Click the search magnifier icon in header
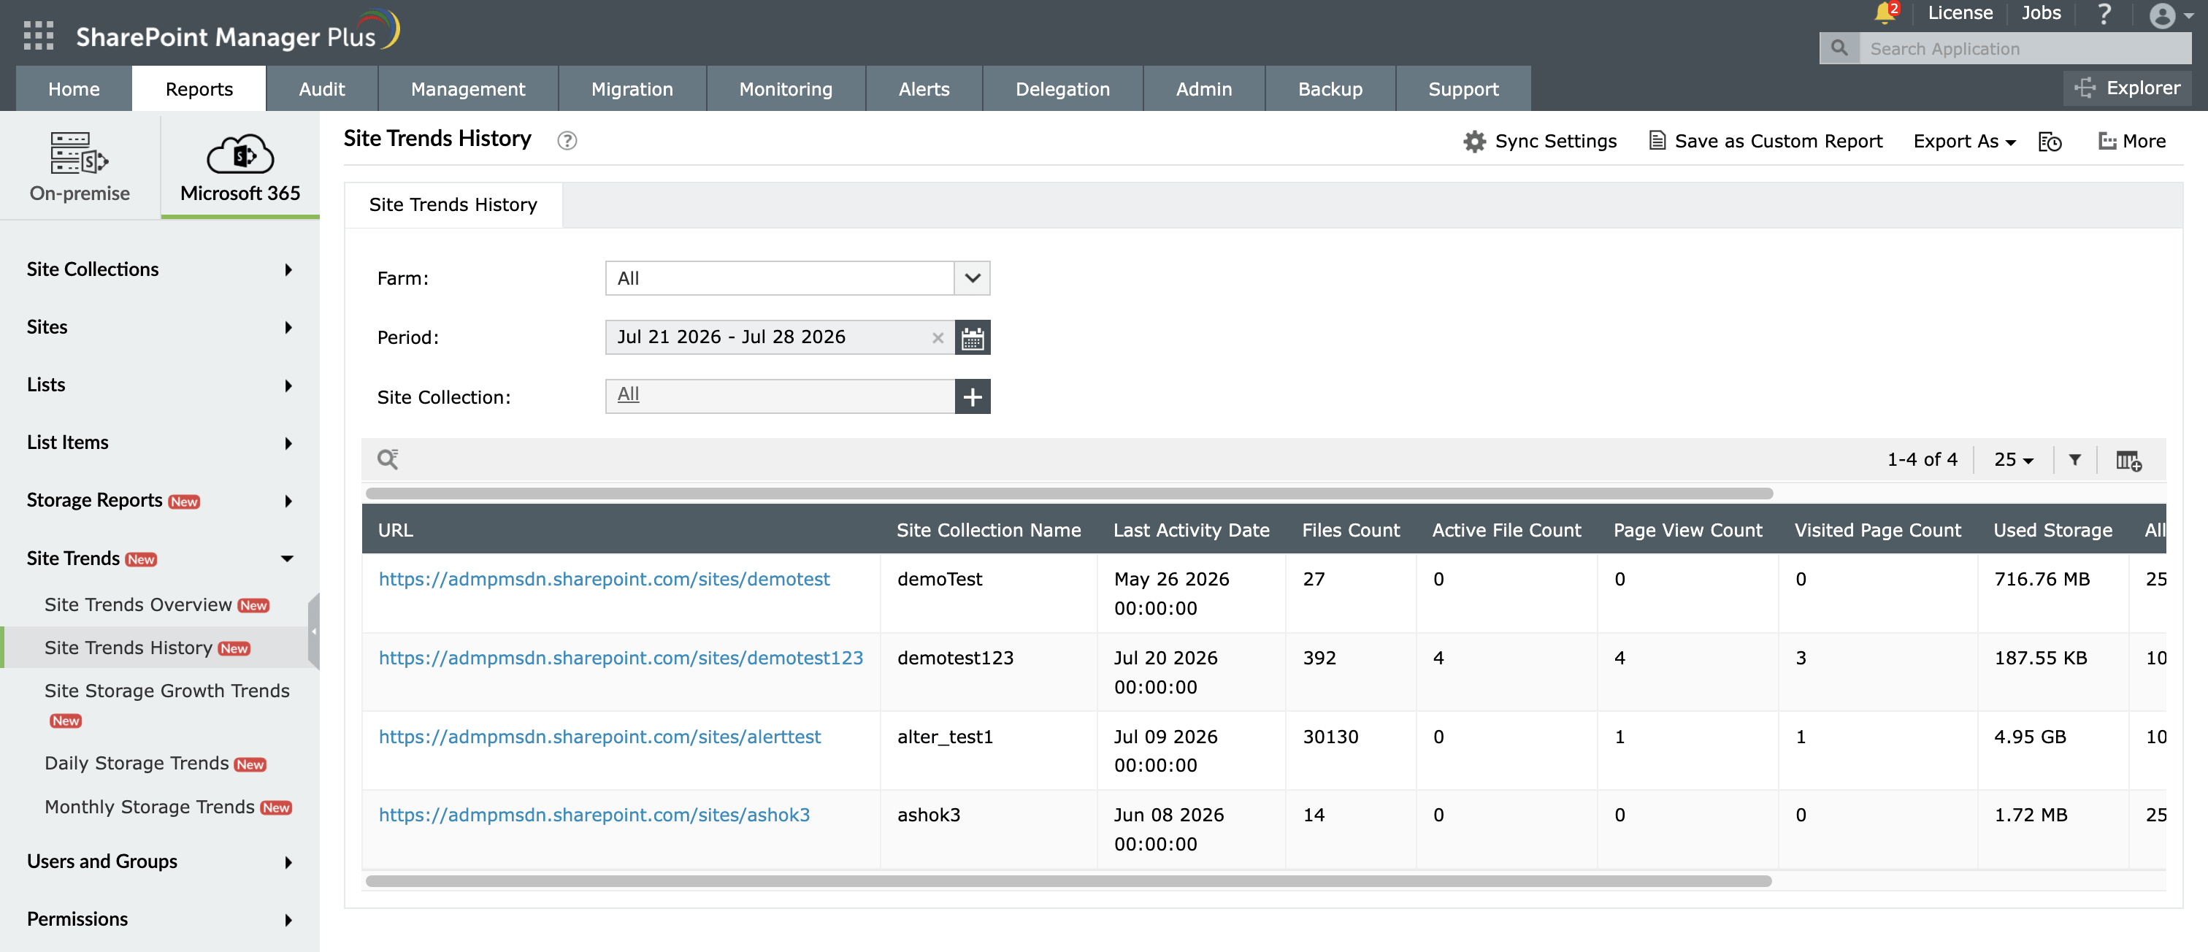 pyautogui.click(x=1839, y=48)
